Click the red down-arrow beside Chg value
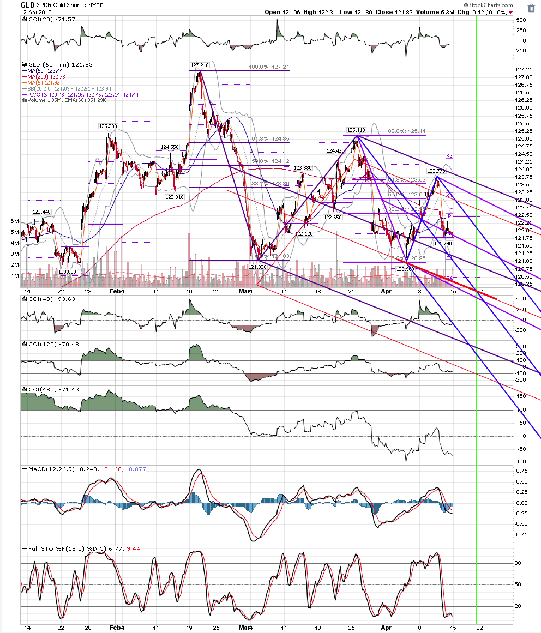541x633 pixels. pyautogui.click(x=510, y=13)
